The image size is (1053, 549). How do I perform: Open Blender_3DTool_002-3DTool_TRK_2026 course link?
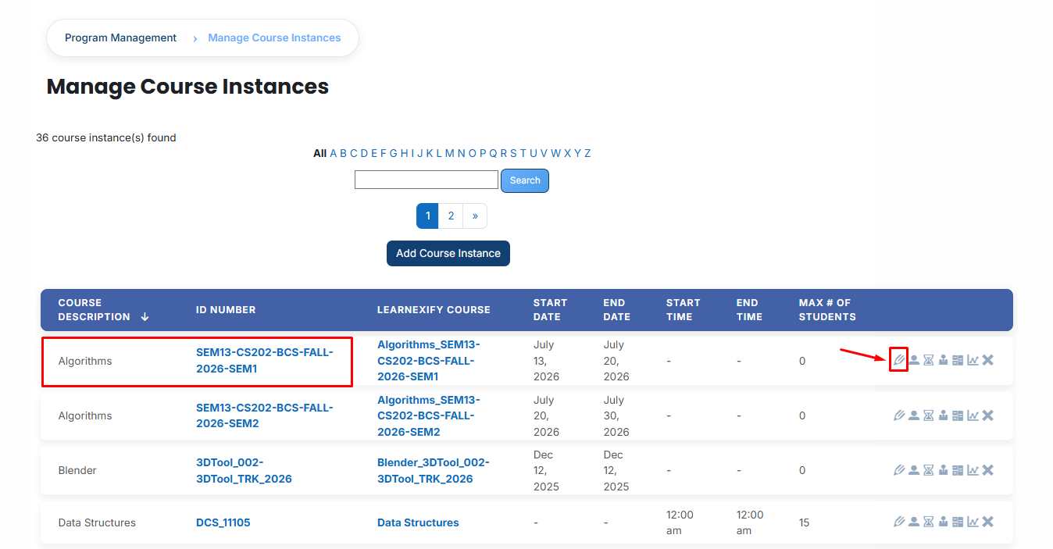pos(434,470)
